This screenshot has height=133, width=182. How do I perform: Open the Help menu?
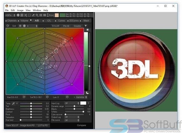point(45,10)
